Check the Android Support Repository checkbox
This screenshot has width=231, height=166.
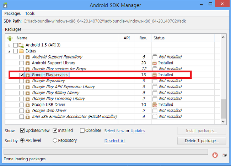point(22,57)
